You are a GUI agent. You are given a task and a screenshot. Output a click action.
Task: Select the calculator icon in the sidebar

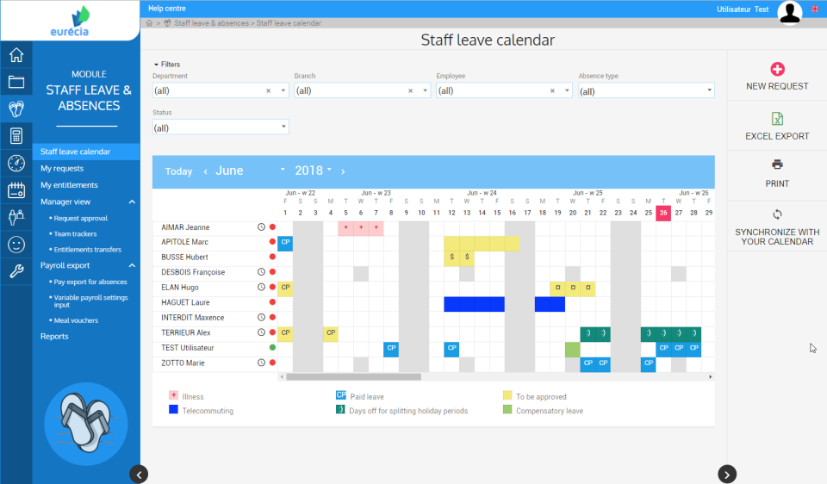click(x=16, y=135)
